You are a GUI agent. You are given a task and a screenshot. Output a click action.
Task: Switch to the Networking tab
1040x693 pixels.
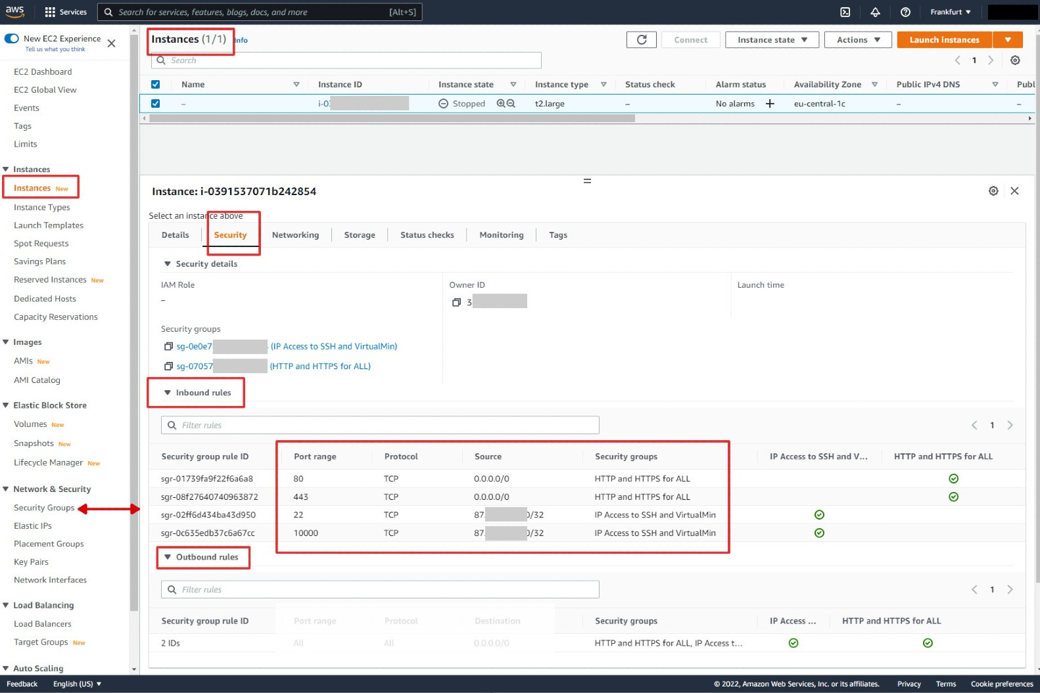pos(295,235)
